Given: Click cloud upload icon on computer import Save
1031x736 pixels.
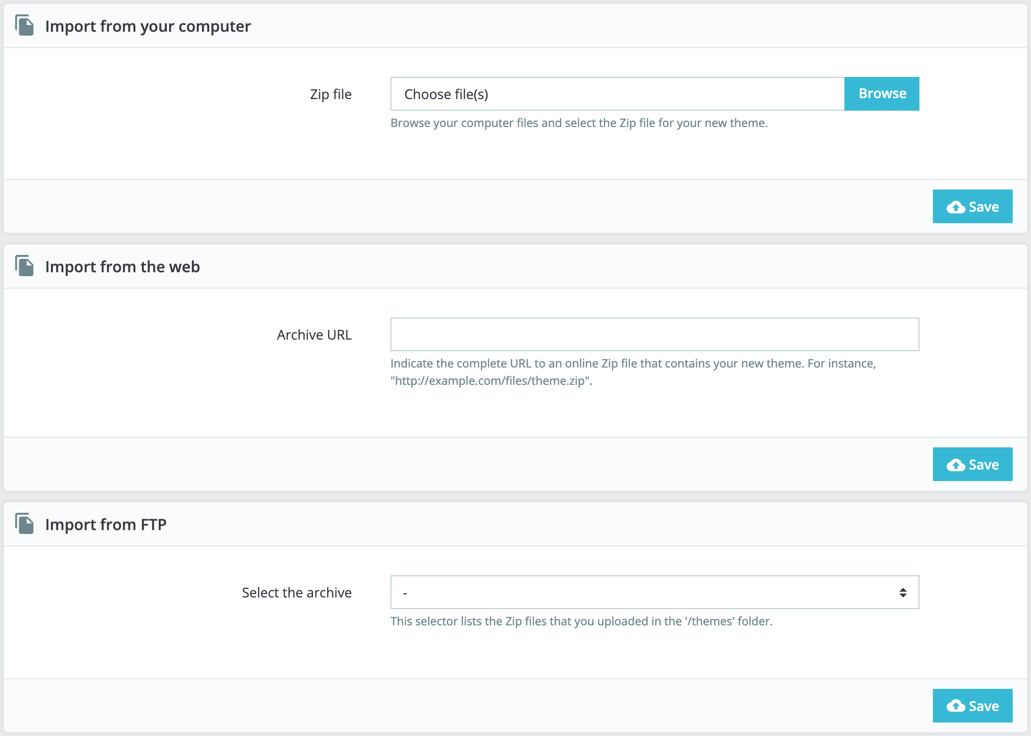Looking at the screenshot, I should [x=956, y=207].
